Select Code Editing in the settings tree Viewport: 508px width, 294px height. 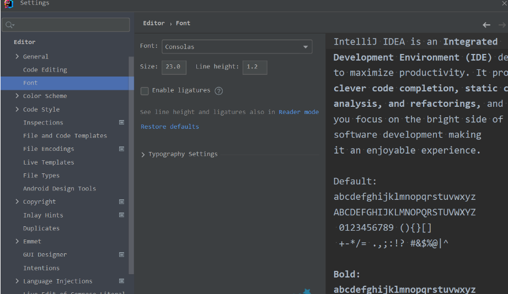coord(45,70)
